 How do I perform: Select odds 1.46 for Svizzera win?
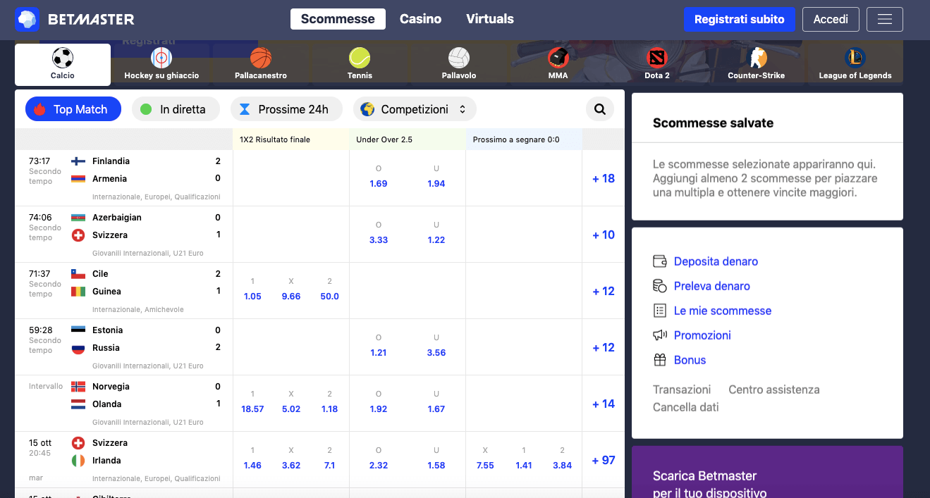point(252,465)
